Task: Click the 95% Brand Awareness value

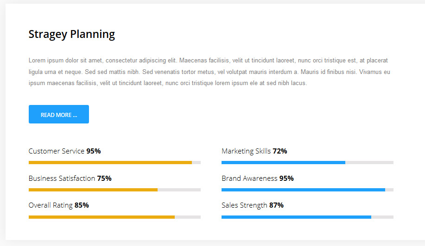Action: coord(286,178)
